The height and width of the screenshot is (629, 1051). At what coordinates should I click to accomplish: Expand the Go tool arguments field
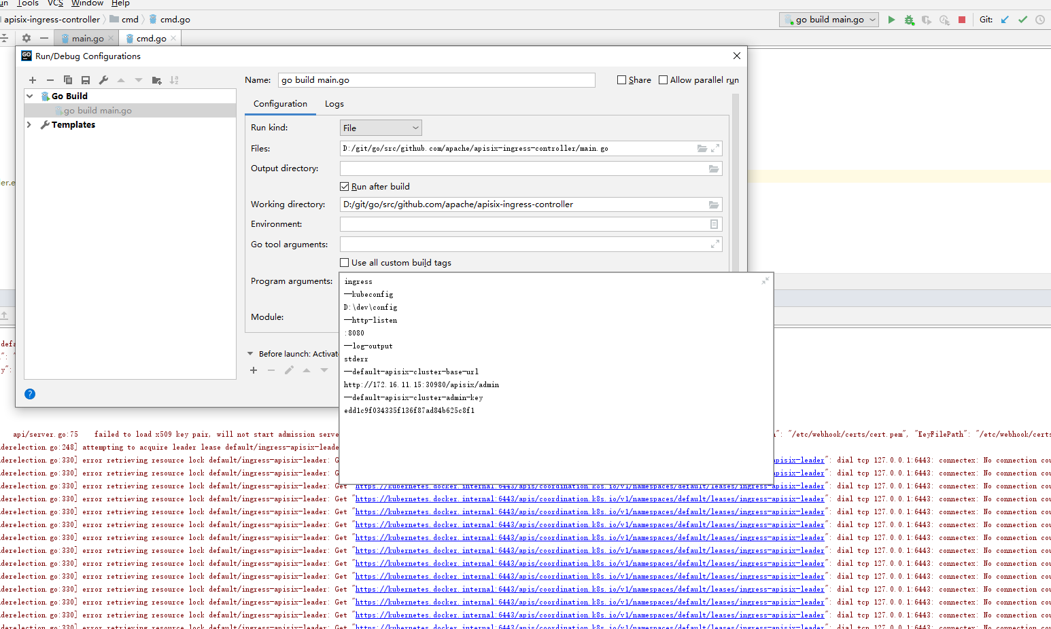(x=715, y=245)
